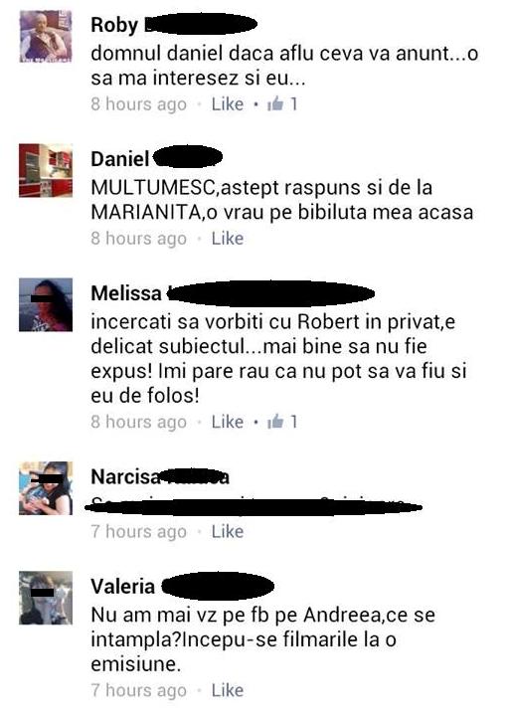Image resolution: width=508 pixels, height=721 pixels.
Task: Like Daniel's MULTUMESC comment
Action: pos(227,239)
